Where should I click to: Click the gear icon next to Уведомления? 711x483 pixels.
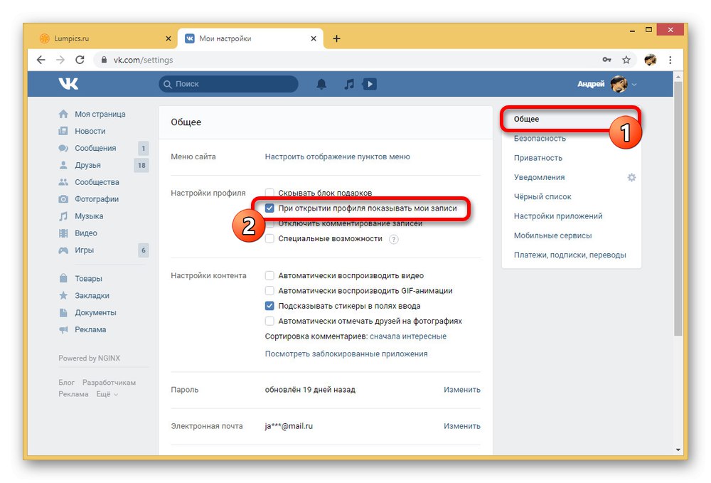point(631,177)
